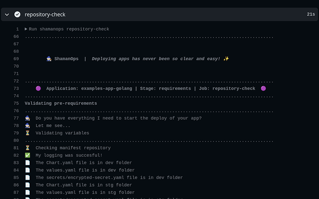Viewport: 319px width, 199px height.
Task: Select line number 77
Action: coord(16,118)
